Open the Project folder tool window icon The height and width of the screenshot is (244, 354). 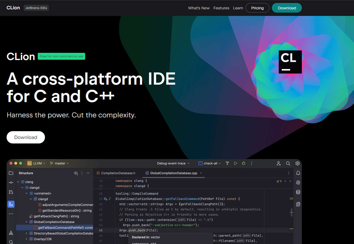[x=11, y=173]
